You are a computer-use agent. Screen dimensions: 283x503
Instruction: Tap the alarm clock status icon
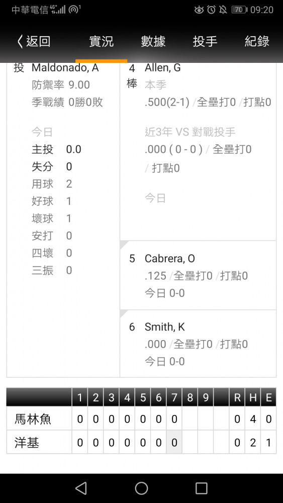point(211,10)
